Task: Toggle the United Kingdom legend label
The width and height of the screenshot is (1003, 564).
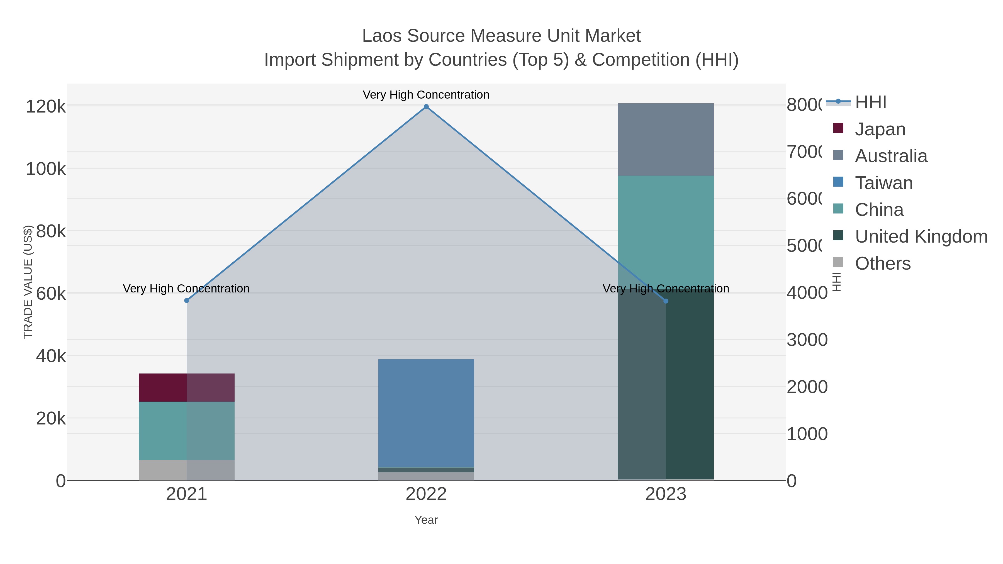Action: pyautogui.click(x=921, y=236)
